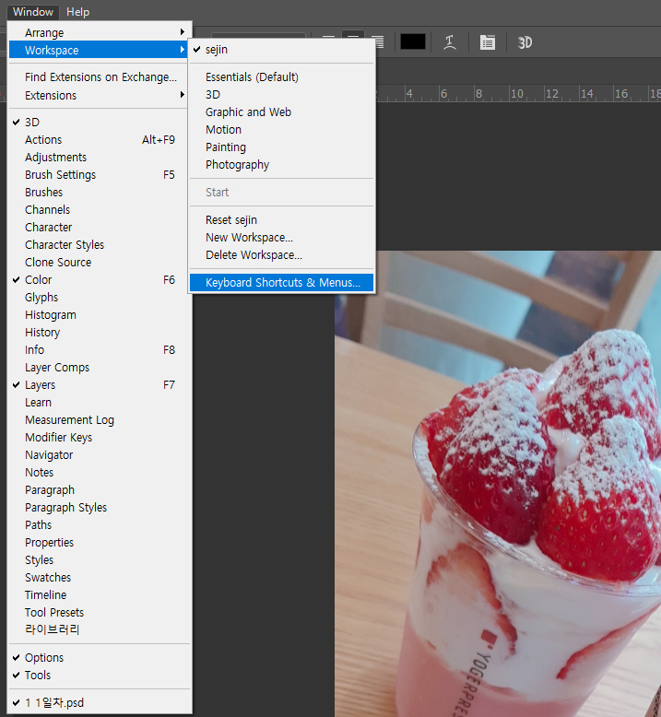Image resolution: width=661 pixels, height=717 pixels.
Task: Click the right-align text icon
Action: coord(378,41)
